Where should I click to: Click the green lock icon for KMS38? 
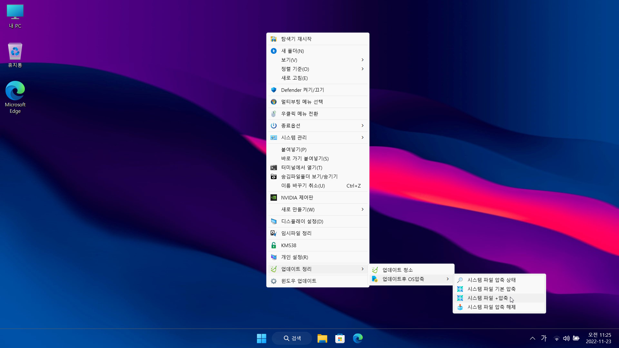pos(274,245)
